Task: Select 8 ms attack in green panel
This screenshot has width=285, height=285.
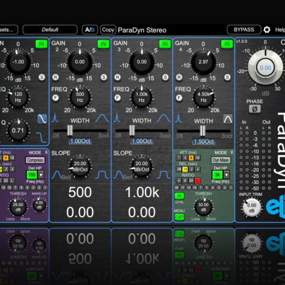Action: point(191,158)
